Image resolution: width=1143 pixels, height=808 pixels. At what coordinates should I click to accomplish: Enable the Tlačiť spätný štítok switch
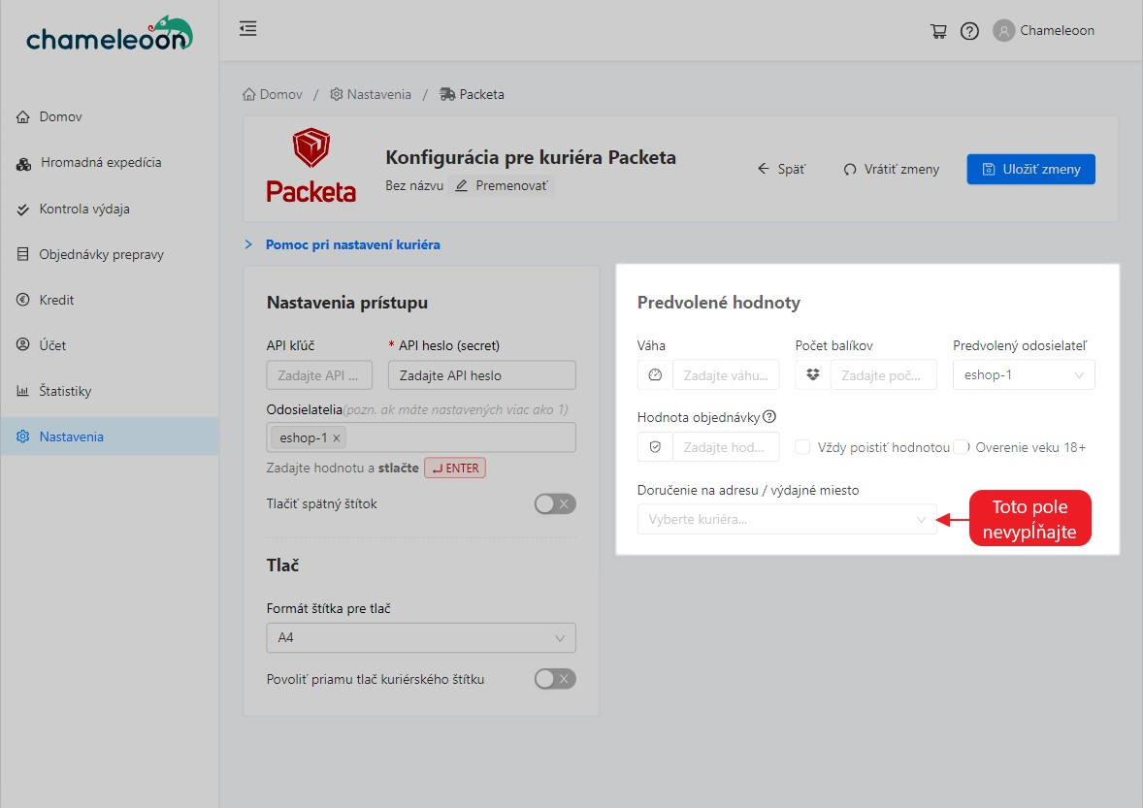click(555, 503)
